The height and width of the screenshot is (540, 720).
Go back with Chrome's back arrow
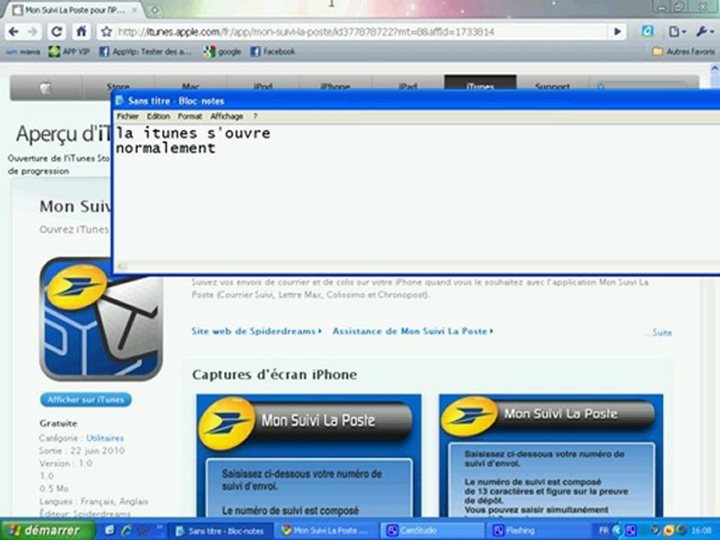click(13, 31)
